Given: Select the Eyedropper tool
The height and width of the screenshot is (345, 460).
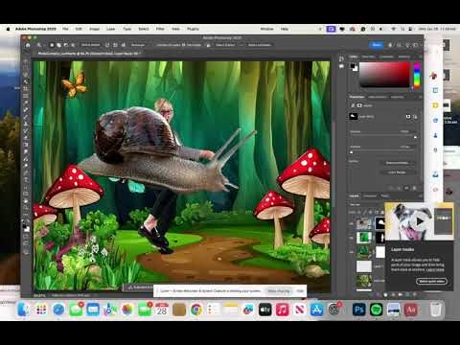Looking at the screenshot, I should pos(26,103).
